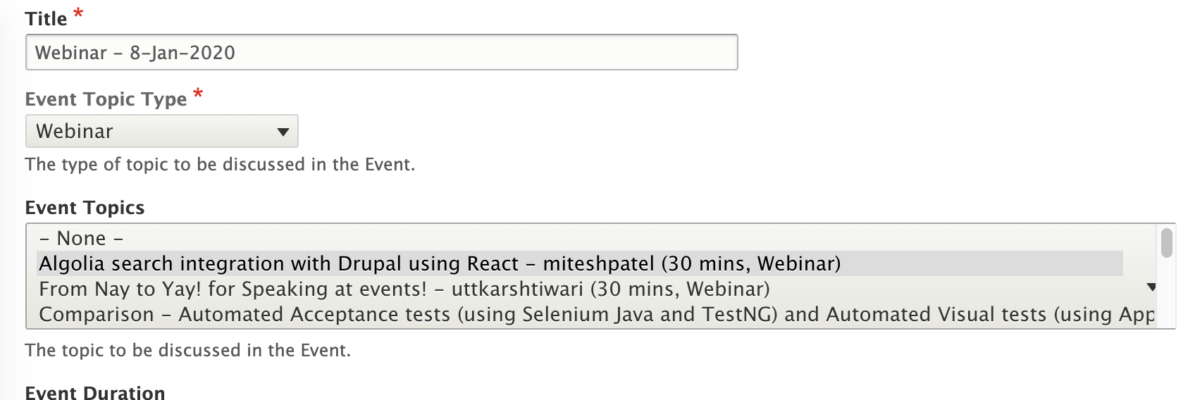Click the 'Event Topic Type' label

[106, 99]
